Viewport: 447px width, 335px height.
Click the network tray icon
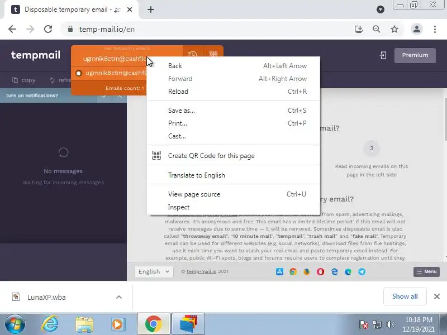click(x=377, y=324)
